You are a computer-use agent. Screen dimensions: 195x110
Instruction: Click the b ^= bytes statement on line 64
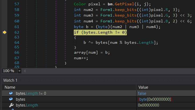(x=121, y=42)
